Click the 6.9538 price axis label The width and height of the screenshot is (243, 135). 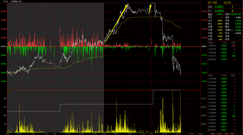[x=4, y=11]
